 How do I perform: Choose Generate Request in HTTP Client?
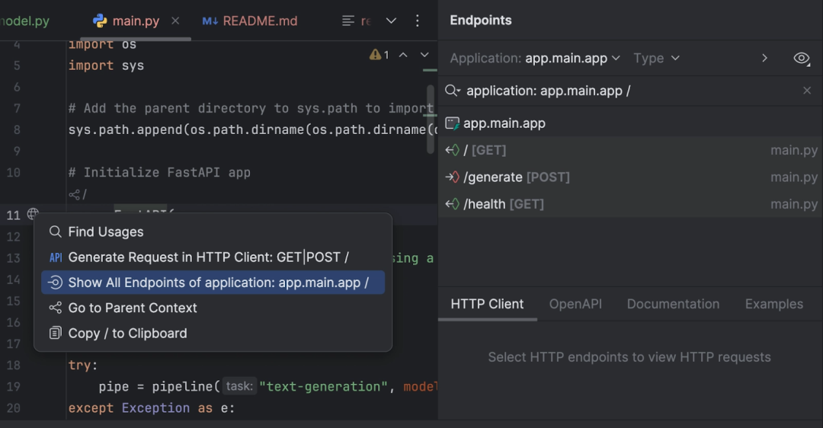(213, 257)
